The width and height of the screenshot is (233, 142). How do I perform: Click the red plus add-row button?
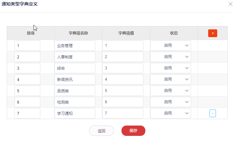[x=213, y=33]
